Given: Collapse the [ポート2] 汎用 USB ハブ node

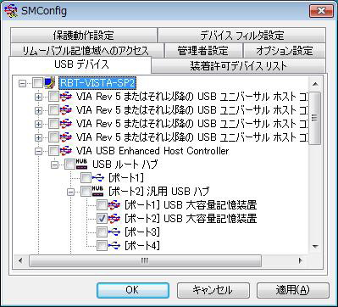Looking at the screenshot, I should (70, 192).
